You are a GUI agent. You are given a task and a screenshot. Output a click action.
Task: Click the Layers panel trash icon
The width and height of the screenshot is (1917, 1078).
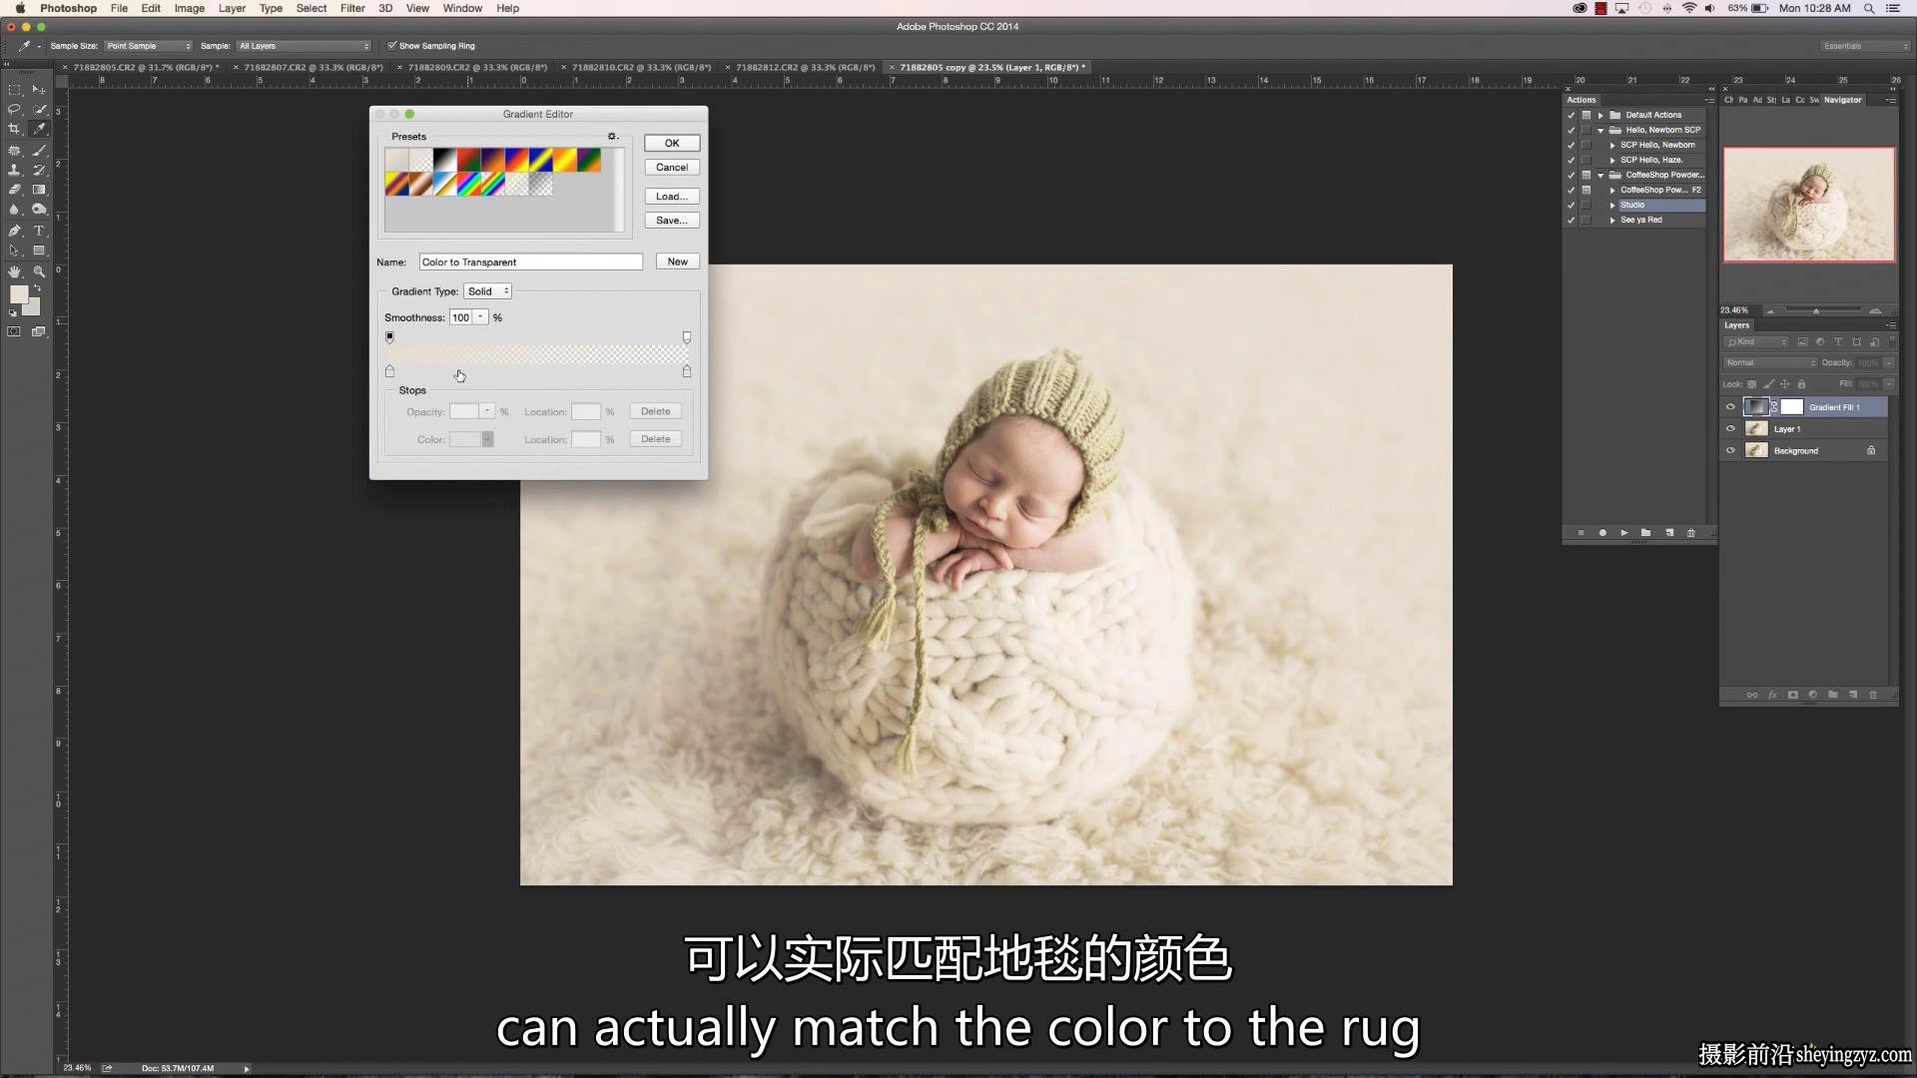tap(1873, 695)
